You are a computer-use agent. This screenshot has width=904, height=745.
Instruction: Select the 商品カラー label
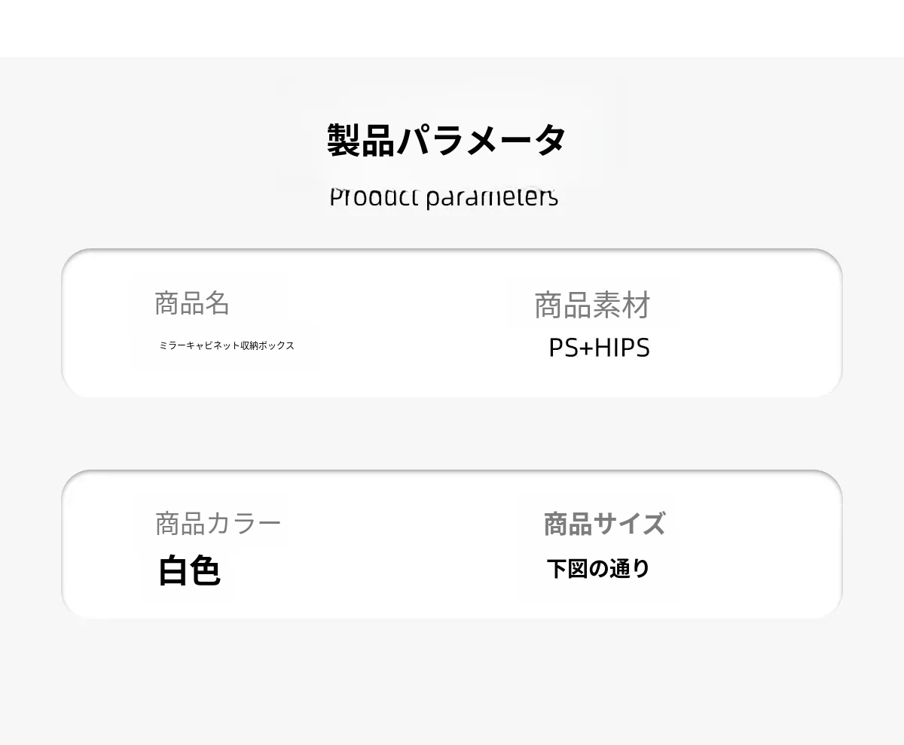(x=218, y=523)
